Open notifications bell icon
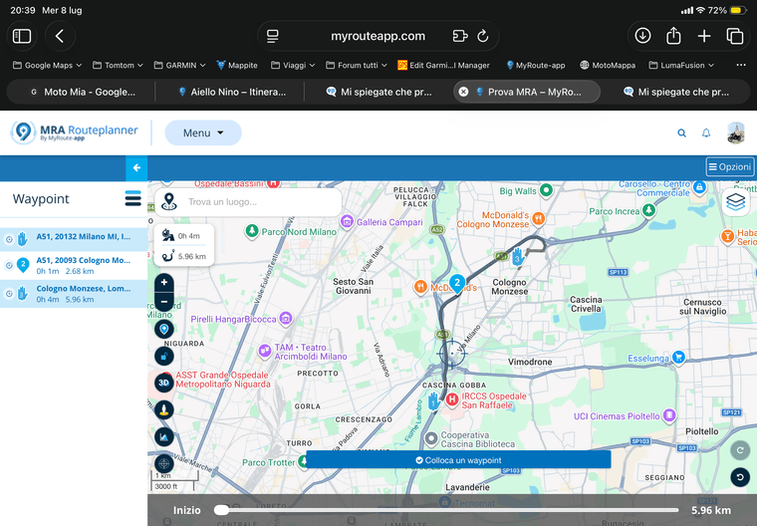 point(706,132)
